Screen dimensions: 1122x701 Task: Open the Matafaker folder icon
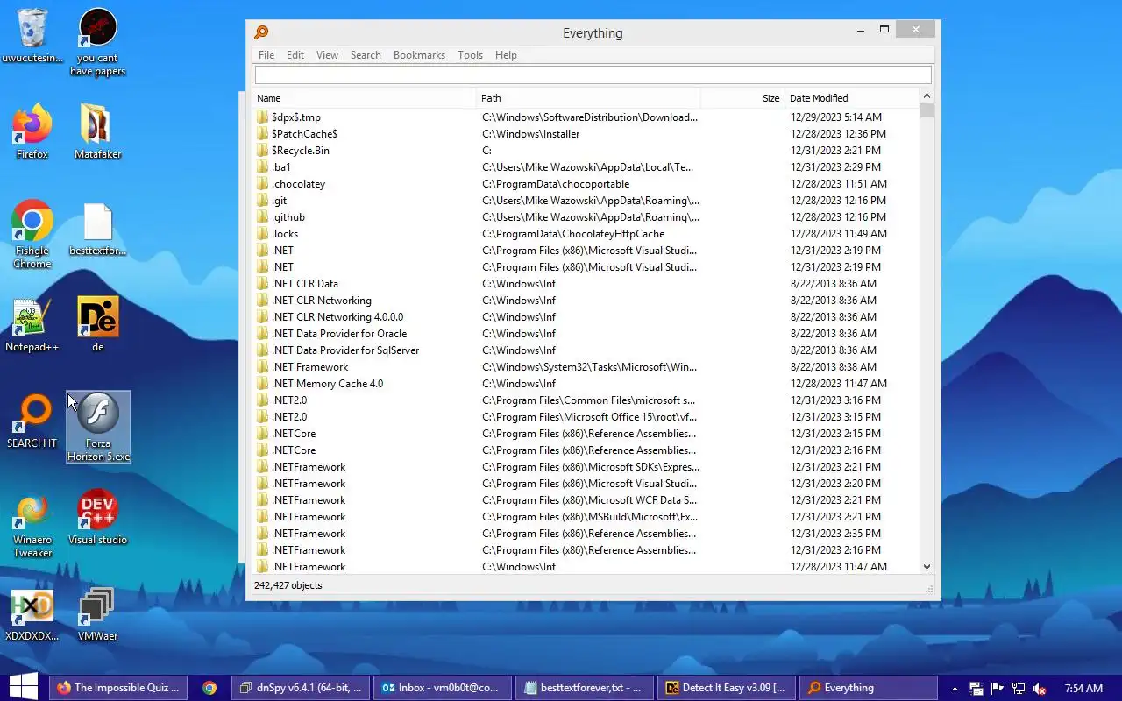tap(98, 131)
